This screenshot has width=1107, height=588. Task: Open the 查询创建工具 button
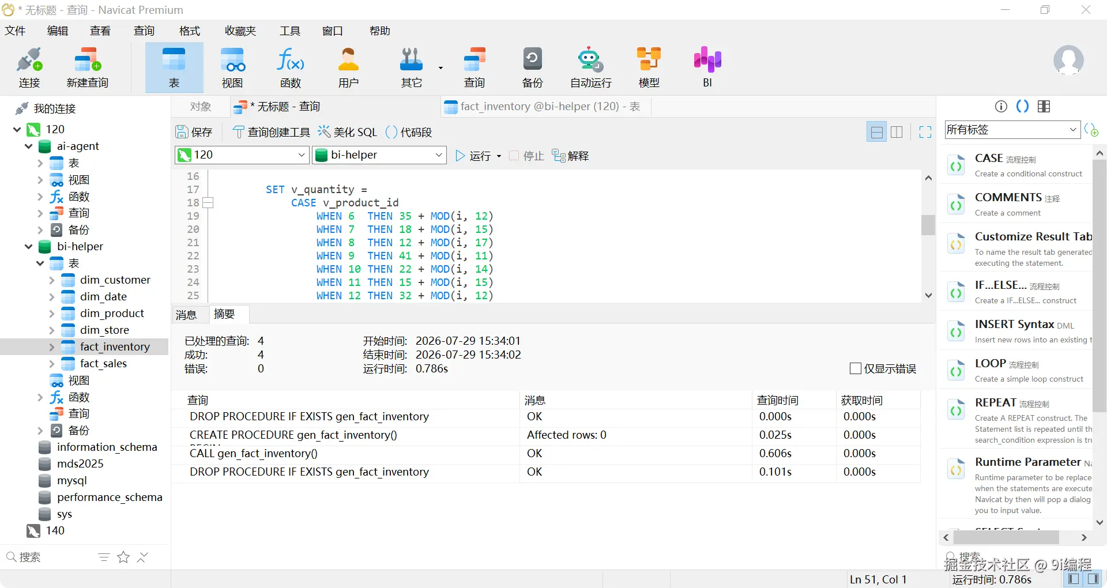click(x=271, y=132)
